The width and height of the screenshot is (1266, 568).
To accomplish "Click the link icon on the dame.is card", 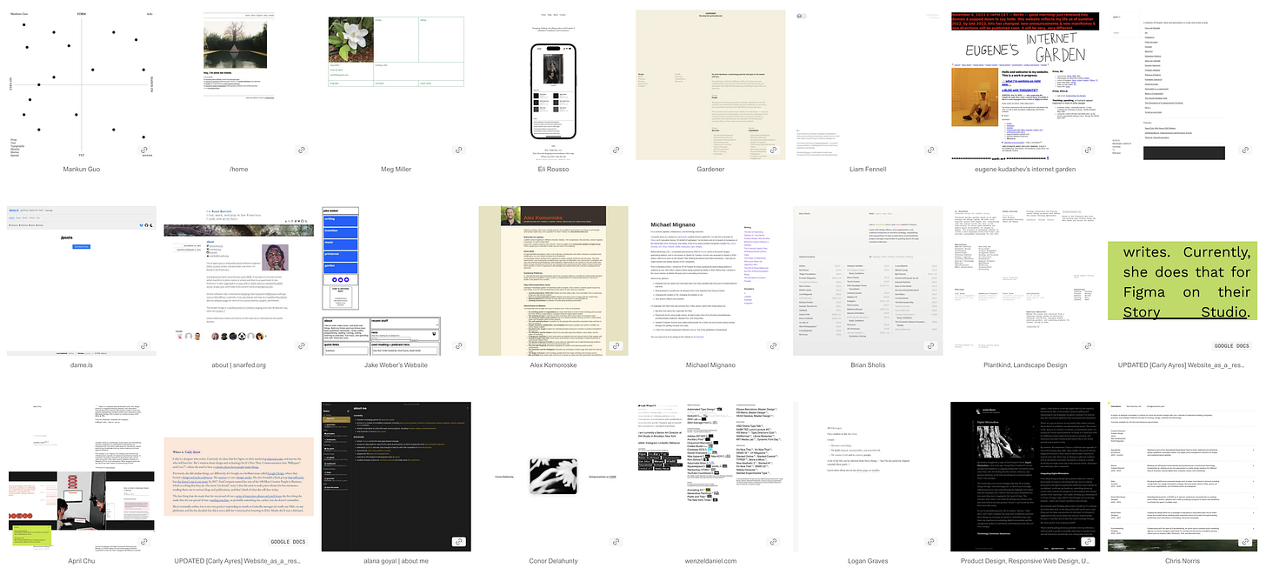I will pos(145,345).
